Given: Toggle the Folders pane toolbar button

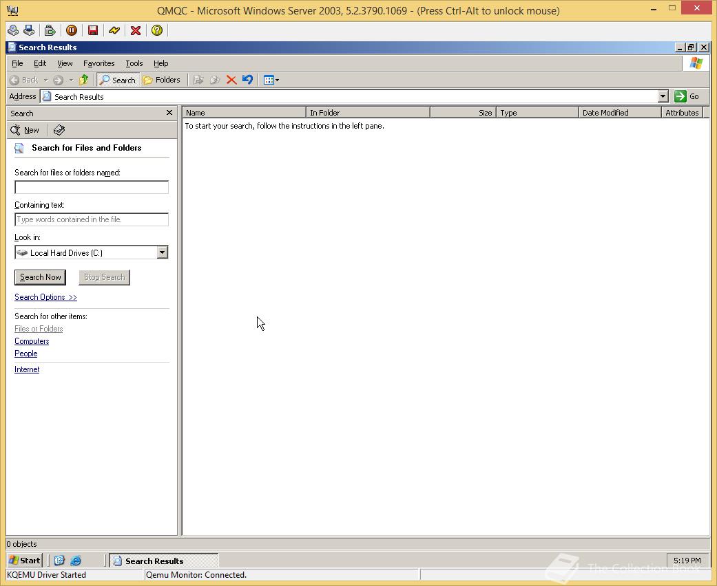Looking at the screenshot, I should (x=162, y=80).
